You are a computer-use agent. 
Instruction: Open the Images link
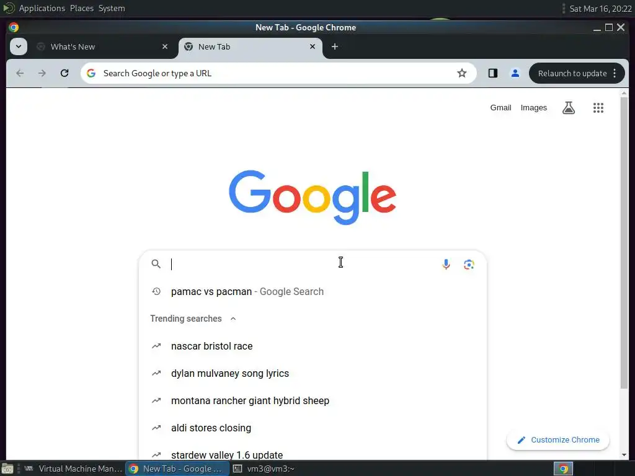[534, 108]
